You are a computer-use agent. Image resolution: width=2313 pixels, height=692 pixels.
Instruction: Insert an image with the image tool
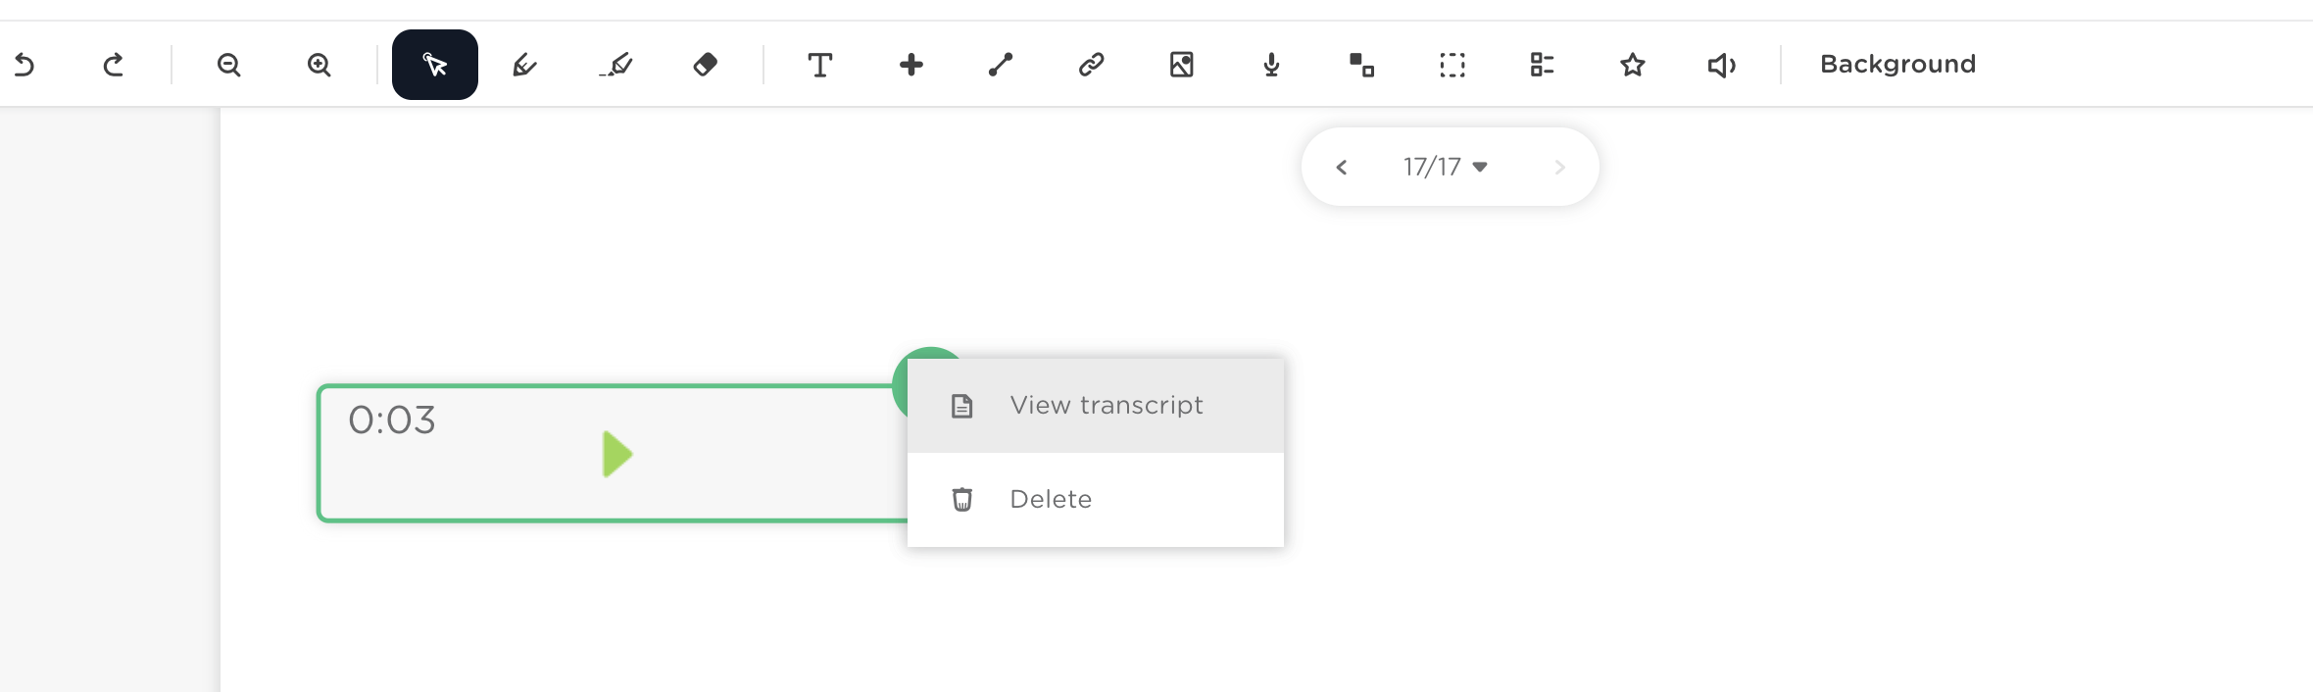(1182, 65)
